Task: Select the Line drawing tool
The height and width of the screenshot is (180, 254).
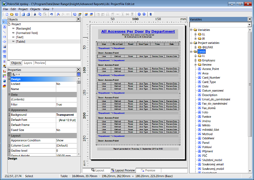Action: [4, 32]
